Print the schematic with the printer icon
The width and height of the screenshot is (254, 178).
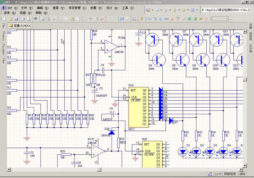pos(23,19)
